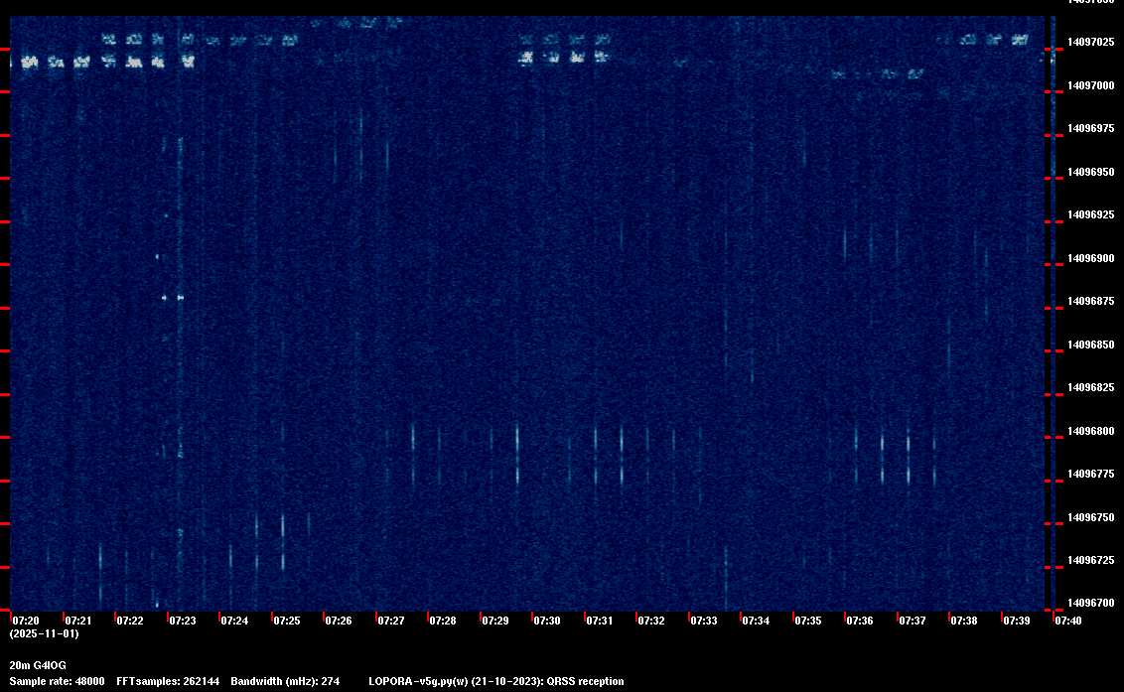The height and width of the screenshot is (692, 1124).
Task: Click the 07:30 time label
Action: point(547,621)
